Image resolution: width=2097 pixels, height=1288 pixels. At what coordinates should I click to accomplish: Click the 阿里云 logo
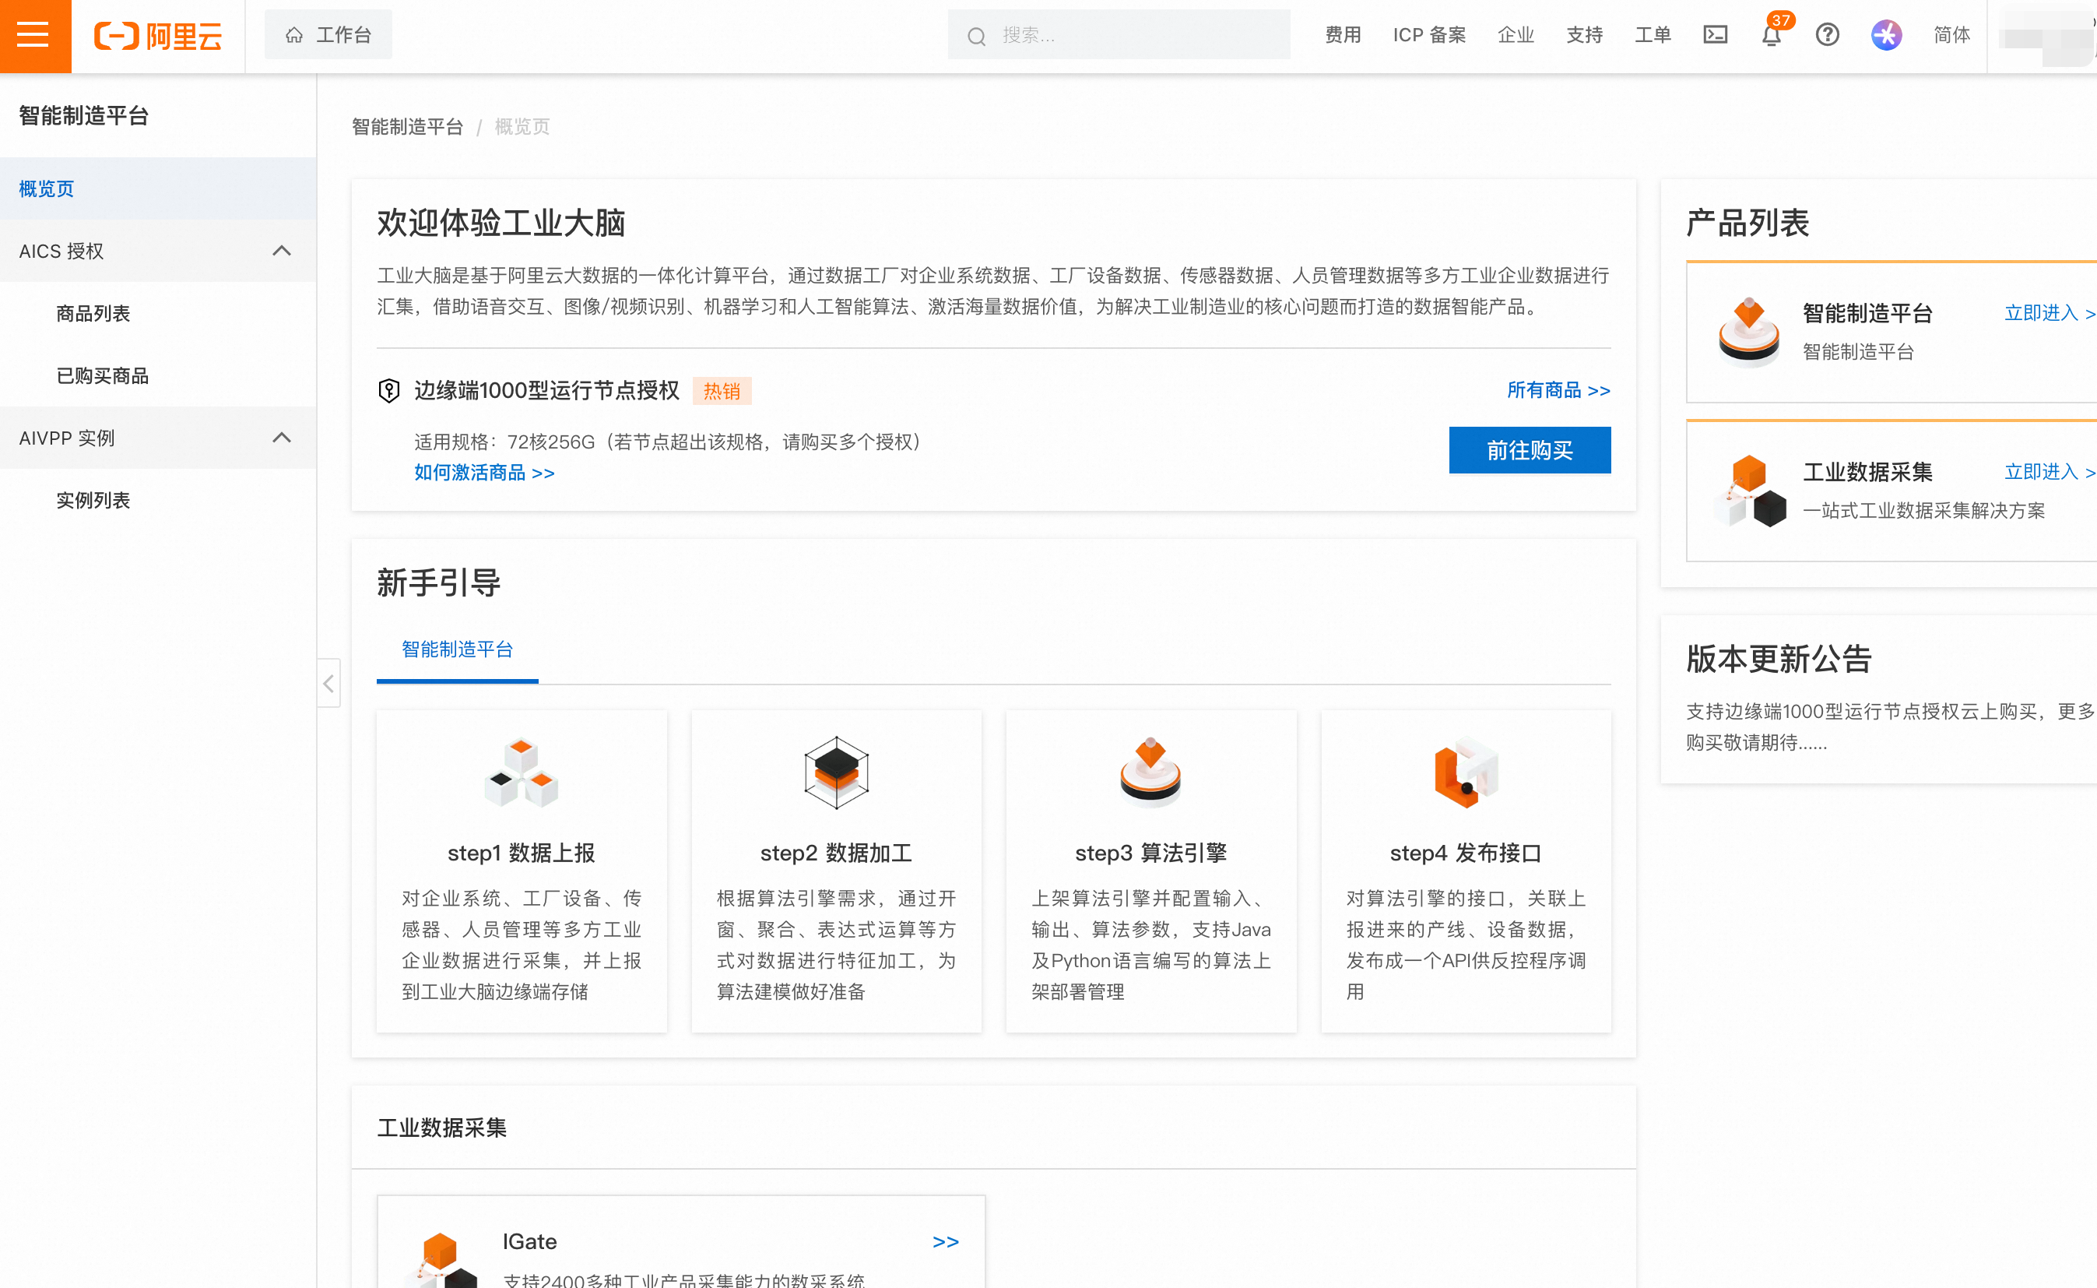point(157,36)
